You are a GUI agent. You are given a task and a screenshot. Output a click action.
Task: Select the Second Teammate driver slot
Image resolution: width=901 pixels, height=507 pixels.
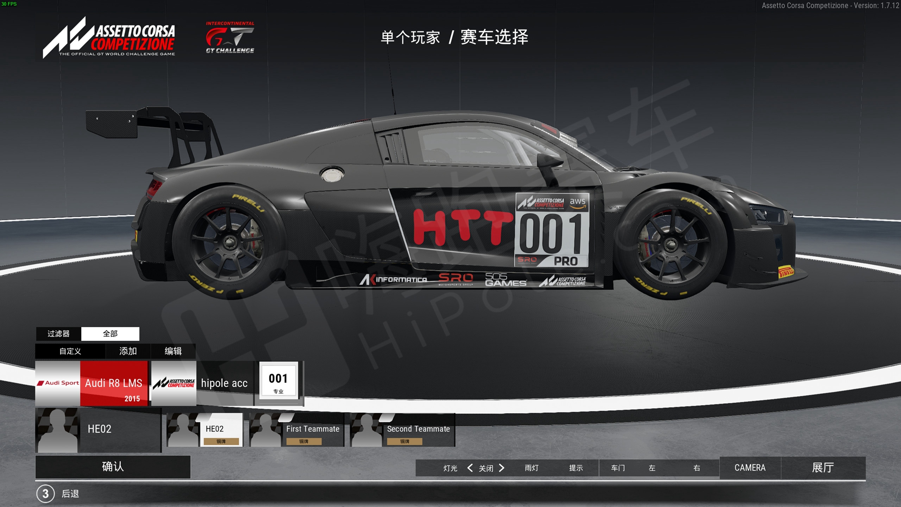click(x=403, y=430)
